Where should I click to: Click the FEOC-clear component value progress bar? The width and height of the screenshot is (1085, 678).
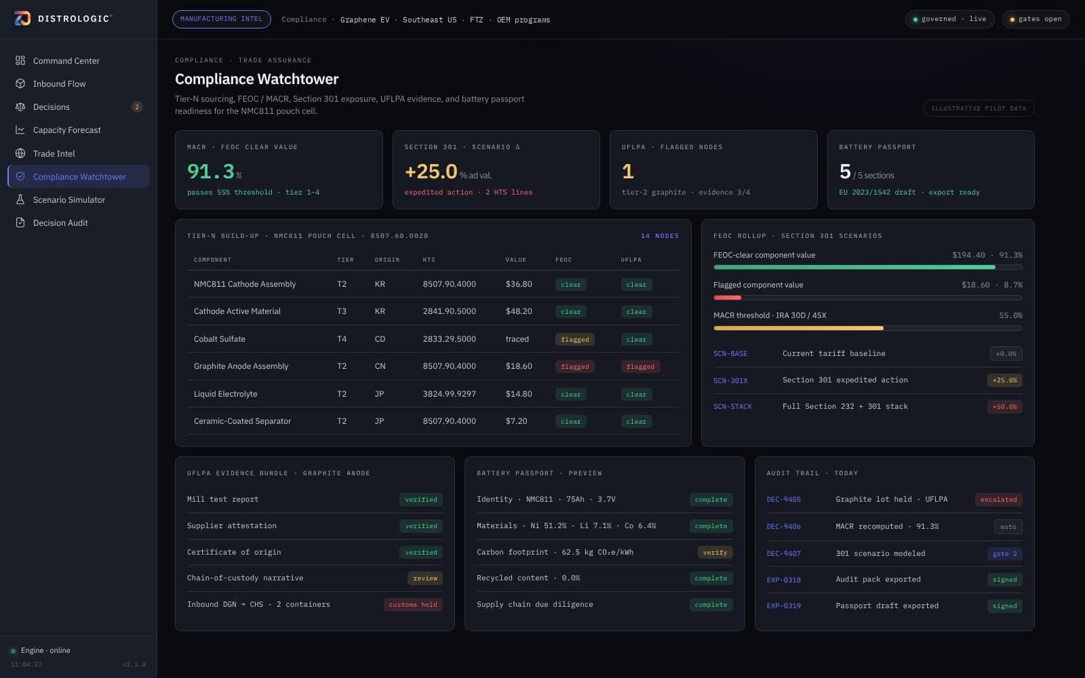[x=867, y=267]
